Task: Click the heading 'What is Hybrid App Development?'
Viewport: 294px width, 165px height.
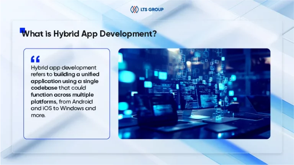Action: click(89, 34)
